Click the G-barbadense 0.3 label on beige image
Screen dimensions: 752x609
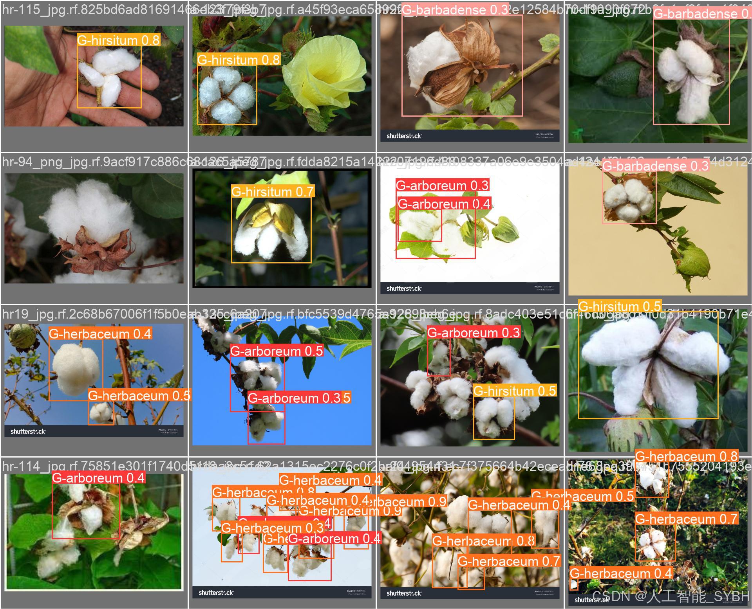(x=655, y=166)
